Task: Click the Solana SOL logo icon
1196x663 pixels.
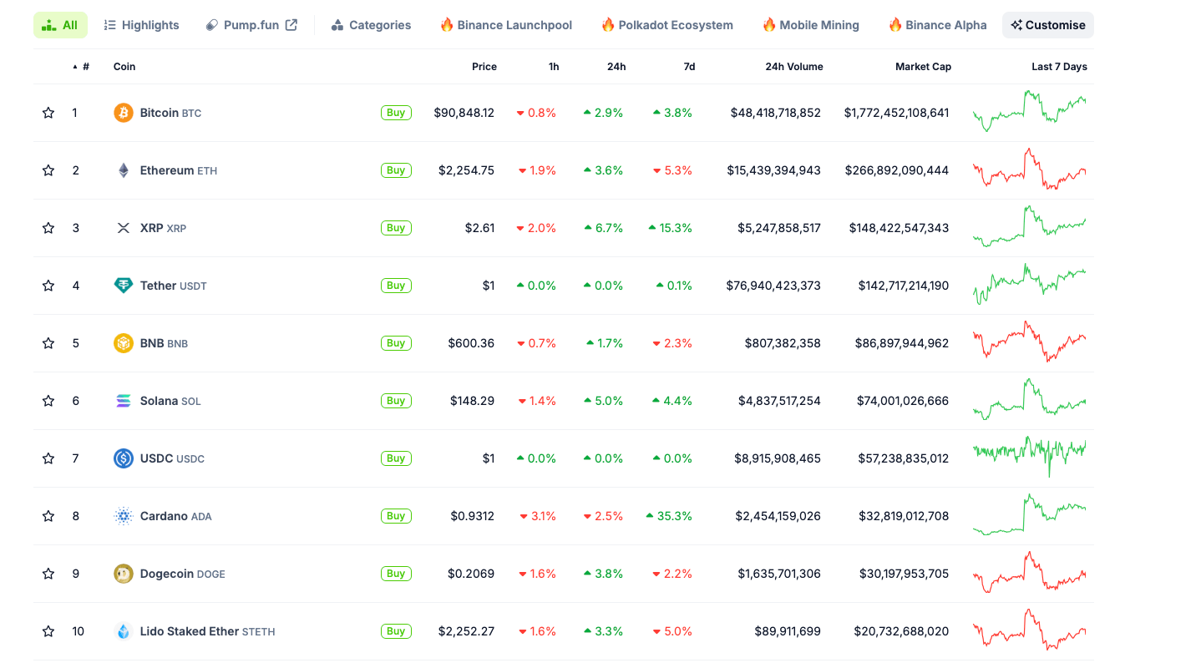Action: point(123,400)
